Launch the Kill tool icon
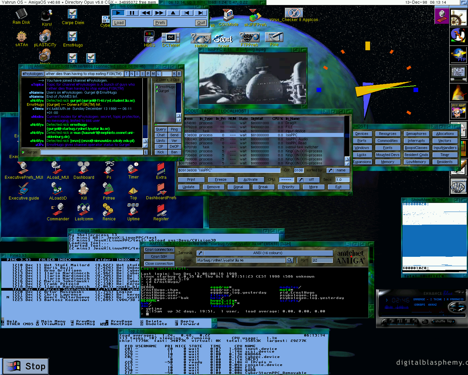The image size is (468, 375). (x=84, y=192)
